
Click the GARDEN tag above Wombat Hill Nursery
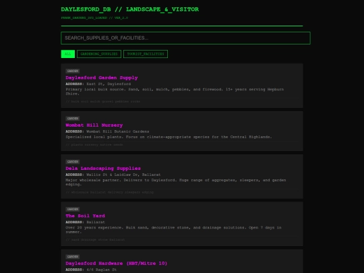[x=73, y=119]
